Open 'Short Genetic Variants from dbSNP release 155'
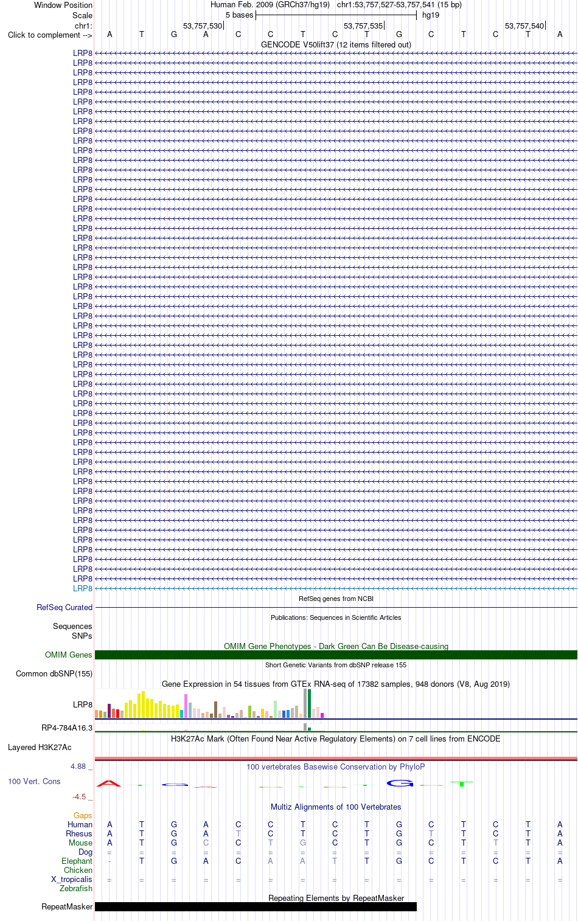578x921 pixels. (336, 665)
